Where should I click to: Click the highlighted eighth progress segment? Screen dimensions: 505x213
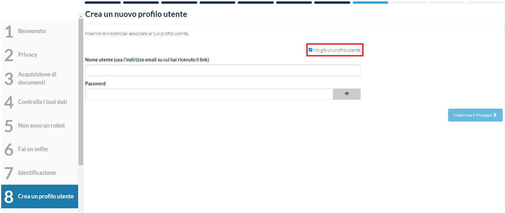370,2
